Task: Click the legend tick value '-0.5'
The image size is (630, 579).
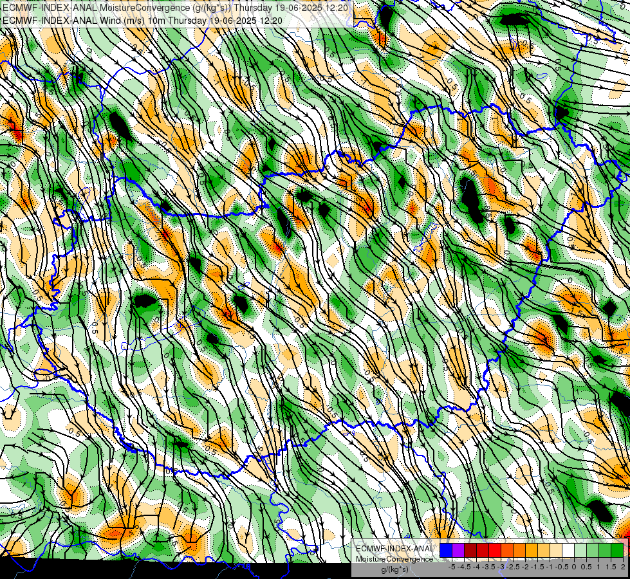Action: (562, 567)
